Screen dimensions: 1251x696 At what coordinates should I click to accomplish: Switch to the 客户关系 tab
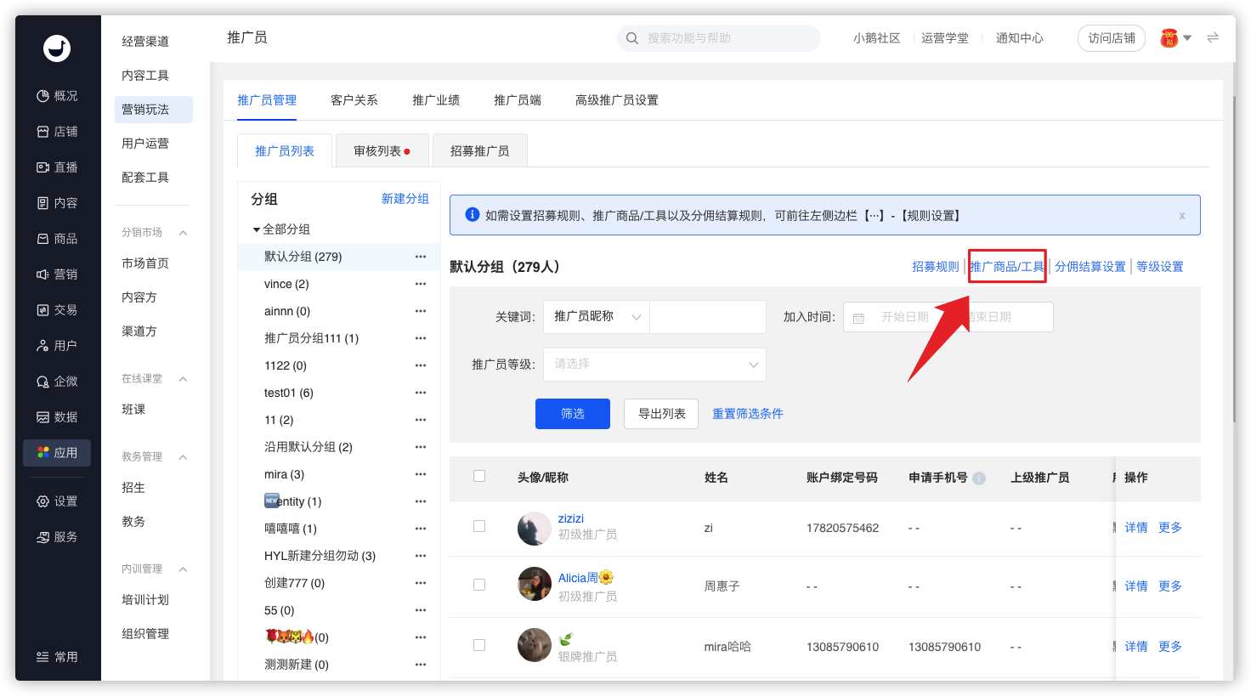[354, 100]
